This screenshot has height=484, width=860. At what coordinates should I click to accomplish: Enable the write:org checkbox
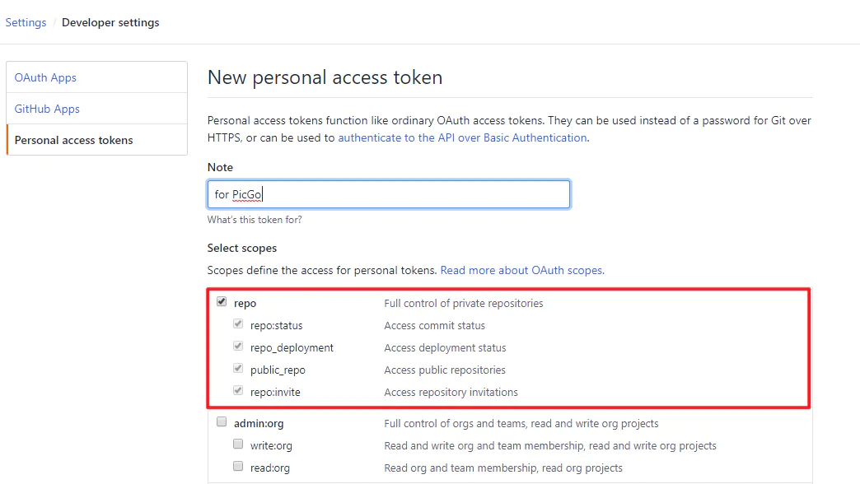pos(238,444)
